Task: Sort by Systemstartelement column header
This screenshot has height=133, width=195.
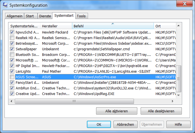Action: [x=24, y=26]
